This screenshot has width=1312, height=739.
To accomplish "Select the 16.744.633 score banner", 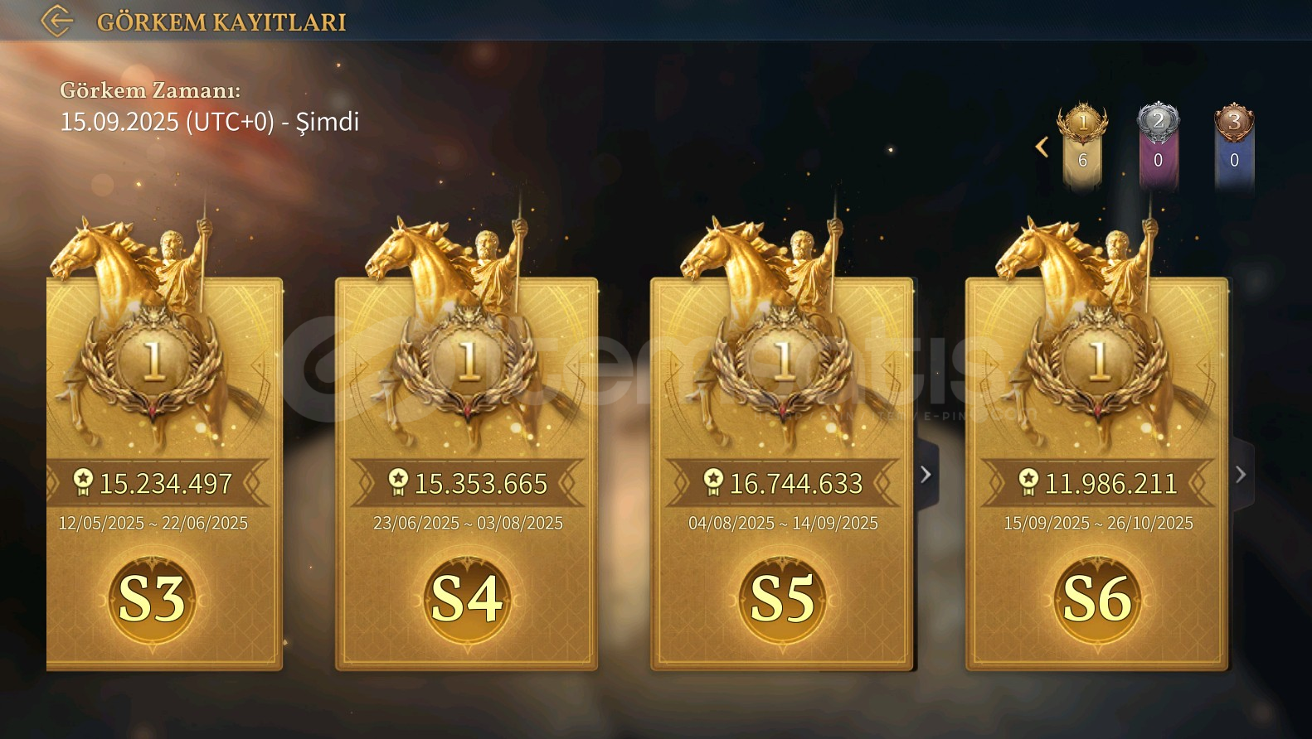I will pos(782,483).
